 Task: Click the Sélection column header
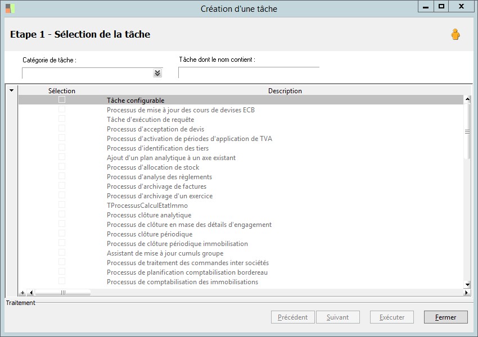coord(62,90)
